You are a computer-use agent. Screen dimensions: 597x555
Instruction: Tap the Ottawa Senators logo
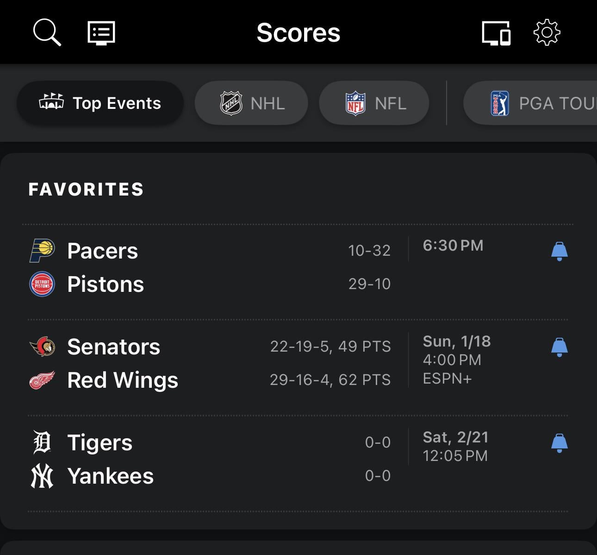42,347
